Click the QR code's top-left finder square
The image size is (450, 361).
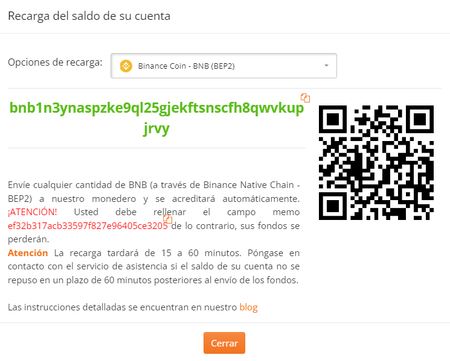333,119
